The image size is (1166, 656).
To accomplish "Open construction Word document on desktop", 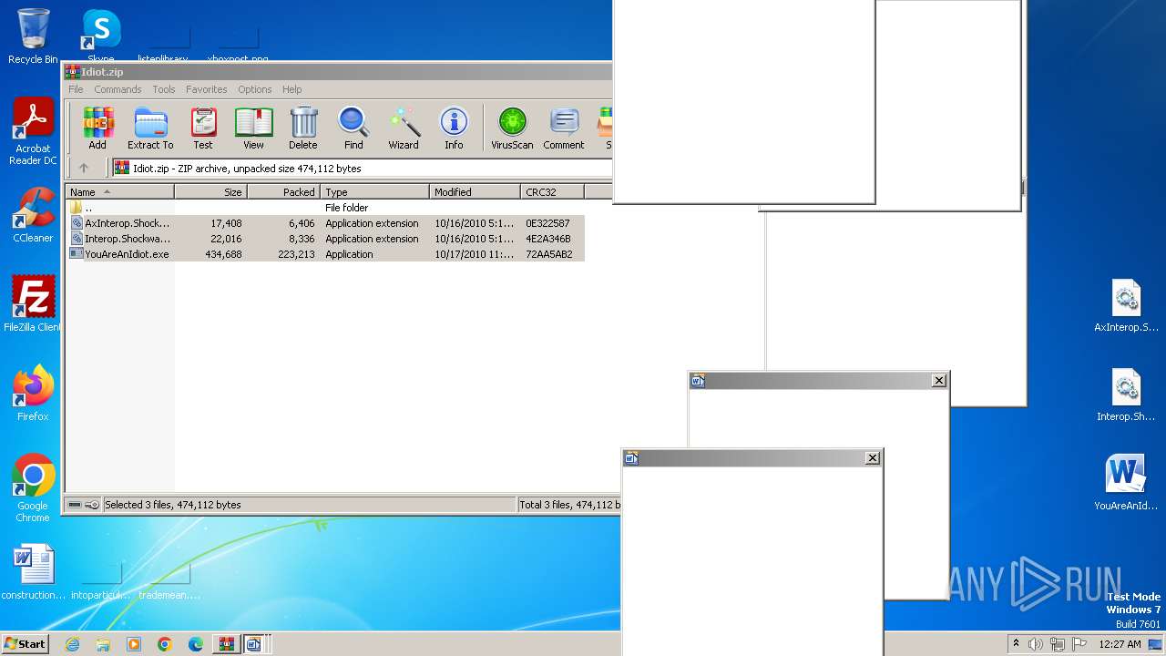I will click(x=34, y=572).
